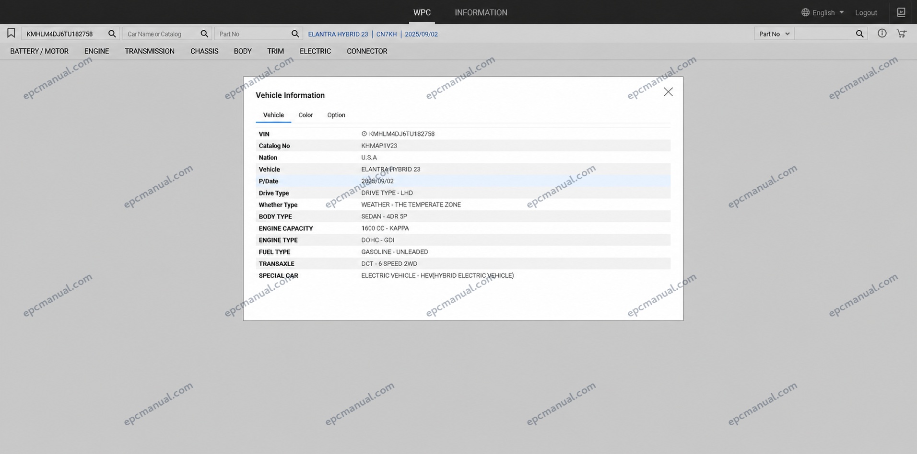Screen dimensions: 917x454
Task: Open the ELECTRIC menu
Action: pyautogui.click(x=315, y=51)
